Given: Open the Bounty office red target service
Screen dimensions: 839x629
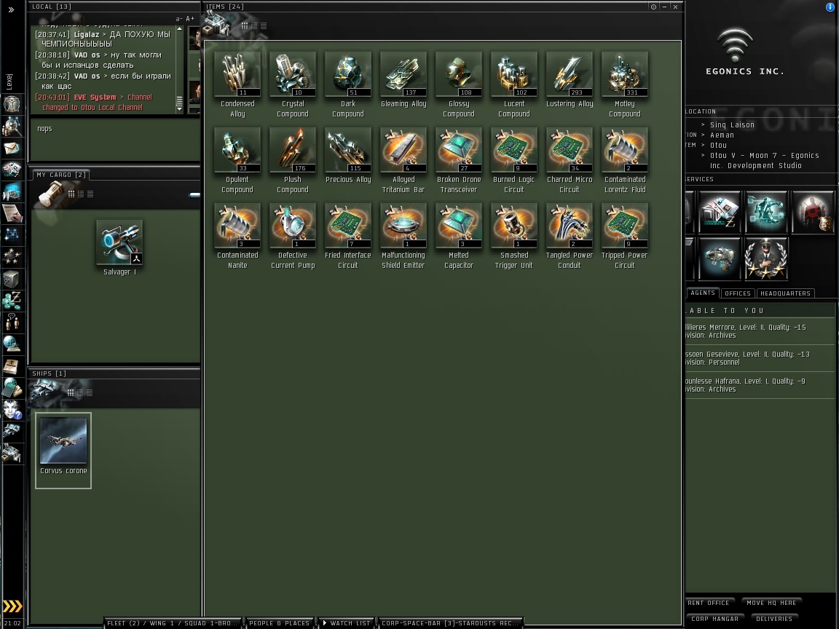Looking at the screenshot, I should [x=813, y=213].
